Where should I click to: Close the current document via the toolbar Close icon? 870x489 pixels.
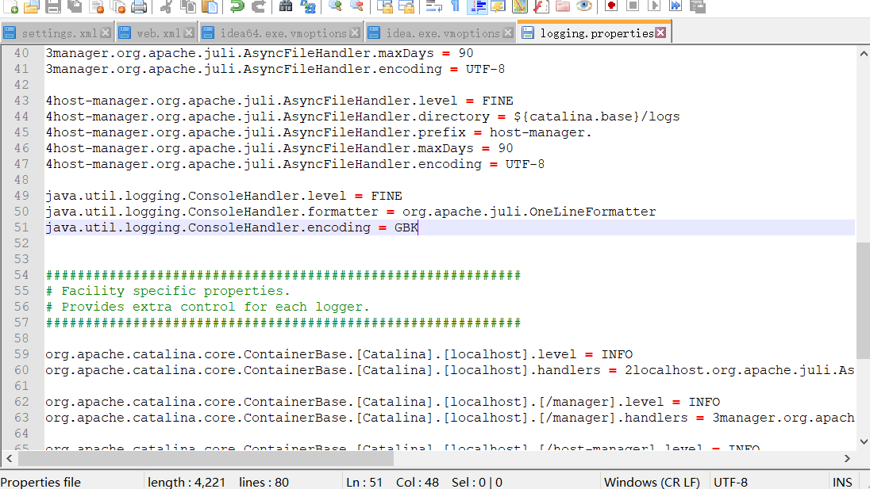tap(97, 6)
